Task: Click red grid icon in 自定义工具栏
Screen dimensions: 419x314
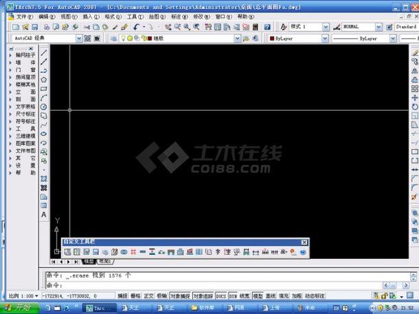Action: [133, 251]
